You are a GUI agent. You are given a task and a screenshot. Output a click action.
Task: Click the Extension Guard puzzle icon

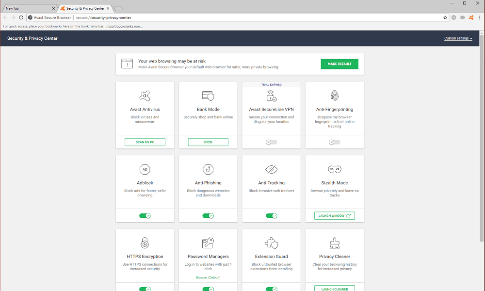[x=271, y=243]
